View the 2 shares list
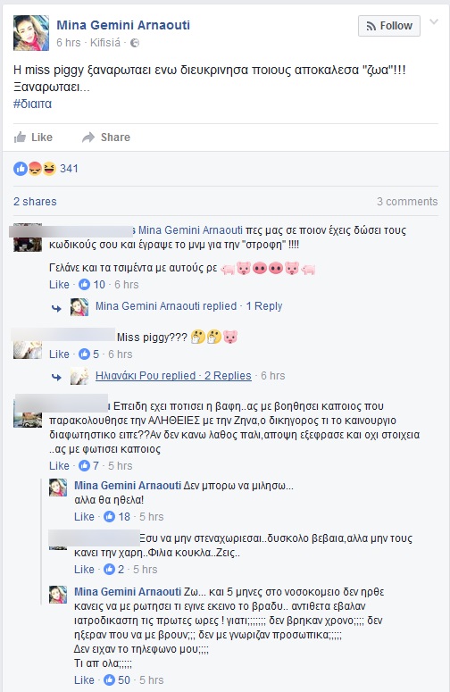Screen dimensions: 450x692 [35, 202]
